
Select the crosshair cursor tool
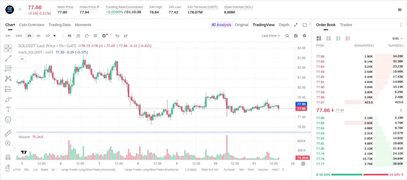point(8,48)
